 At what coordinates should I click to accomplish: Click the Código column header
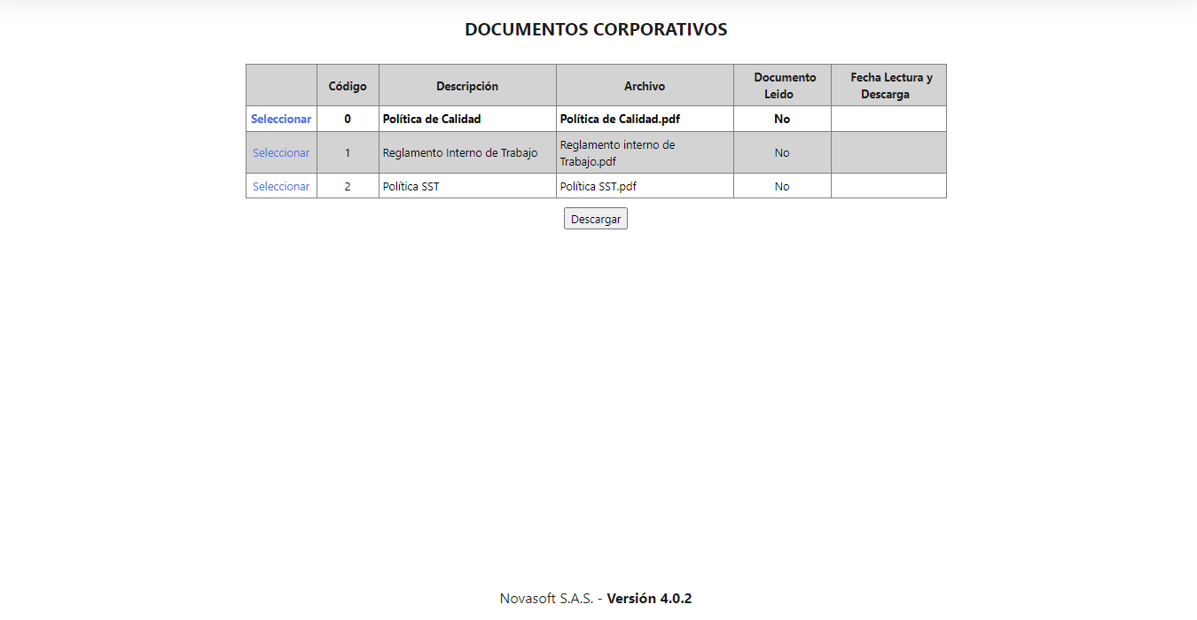348,86
